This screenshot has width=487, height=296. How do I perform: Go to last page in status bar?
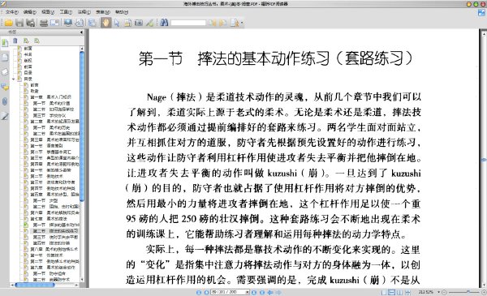coord(262,292)
